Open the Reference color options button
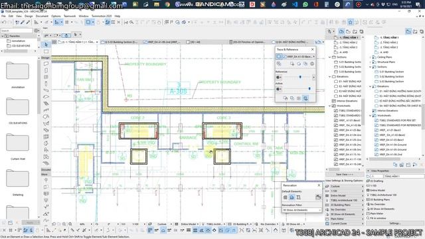Viewport: 425px width, 239px height. (278, 77)
